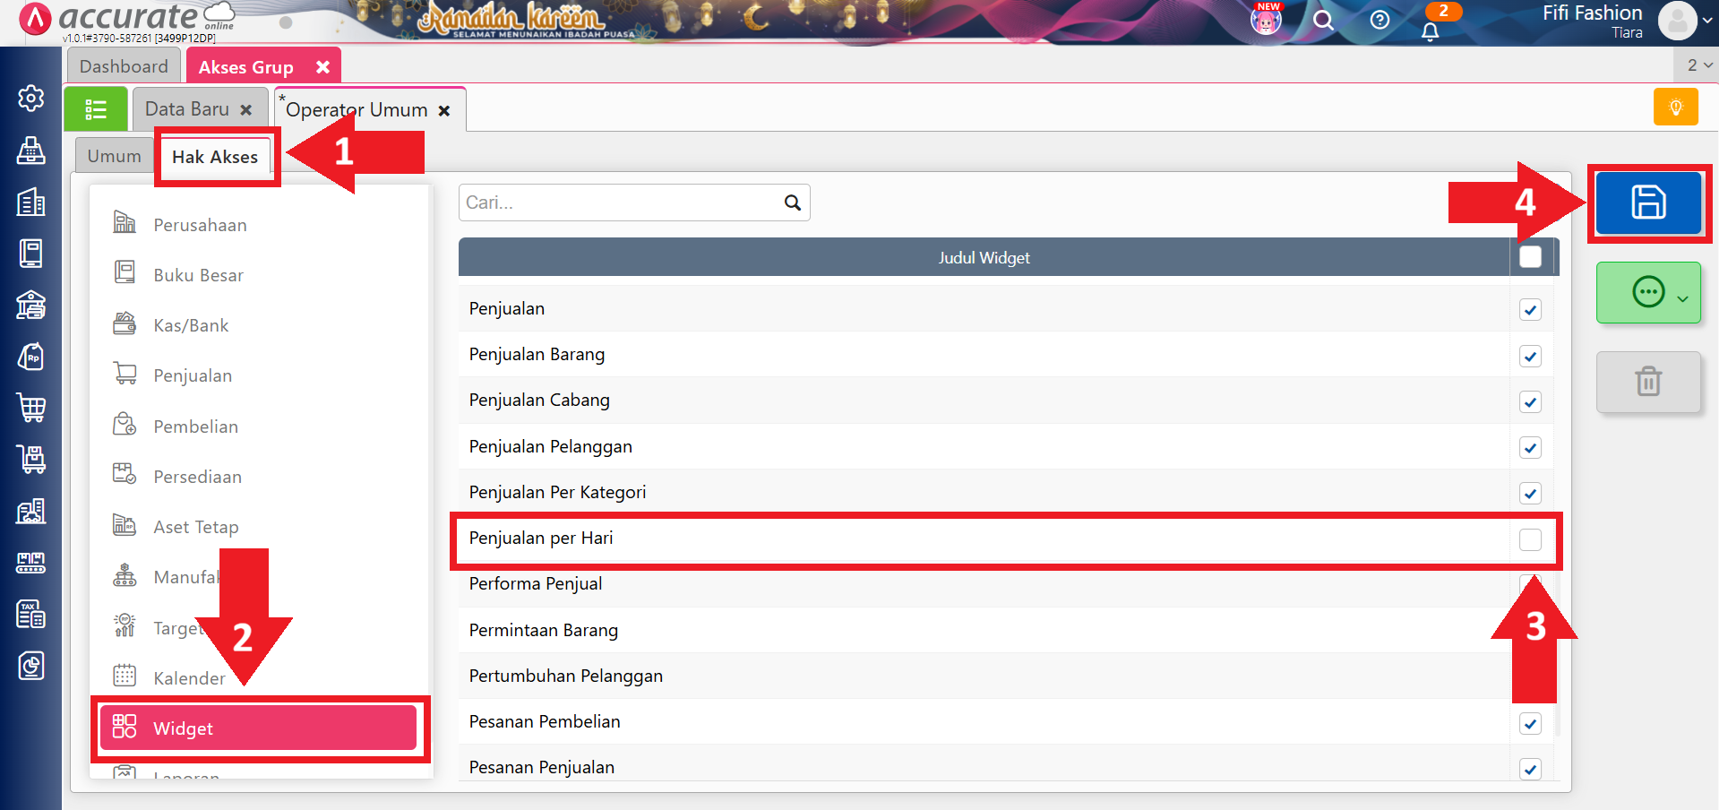
Task: Click the blue Save disk icon
Action: point(1649,202)
